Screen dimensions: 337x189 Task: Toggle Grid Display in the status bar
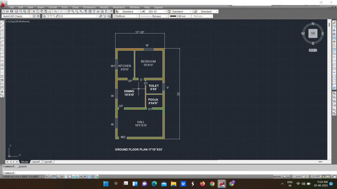coord(54,177)
